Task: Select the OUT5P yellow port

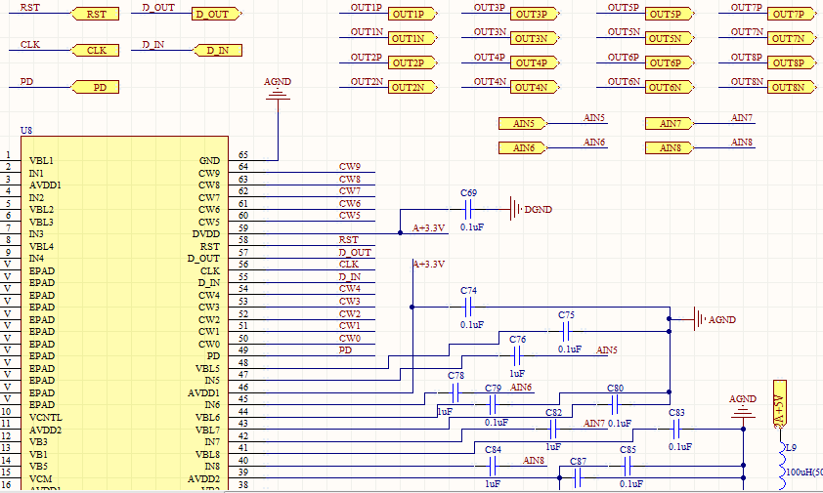Action: [x=670, y=15]
